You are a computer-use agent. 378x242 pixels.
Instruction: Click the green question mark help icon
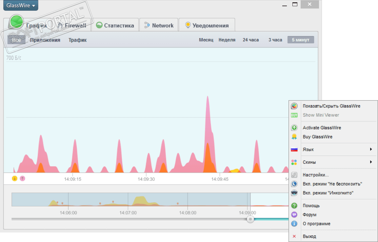[x=294, y=206]
